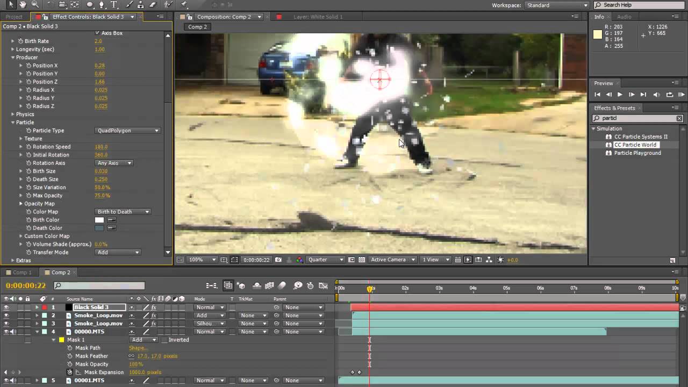Viewport: 688px width, 387px height.
Task: Toggle Birth Rate stopwatch
Action: point(20,41)
